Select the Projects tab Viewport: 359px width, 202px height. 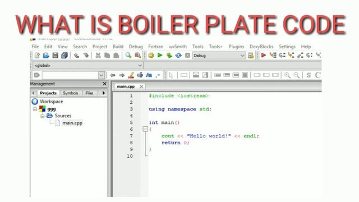[x=48, y=93]
